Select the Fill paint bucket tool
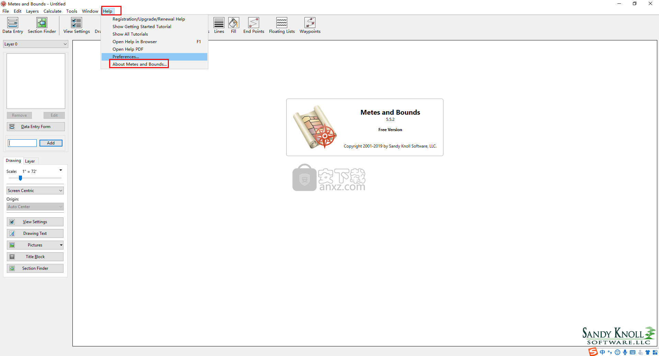This screenshot has height=356, width=659. [x=233, y=26]
